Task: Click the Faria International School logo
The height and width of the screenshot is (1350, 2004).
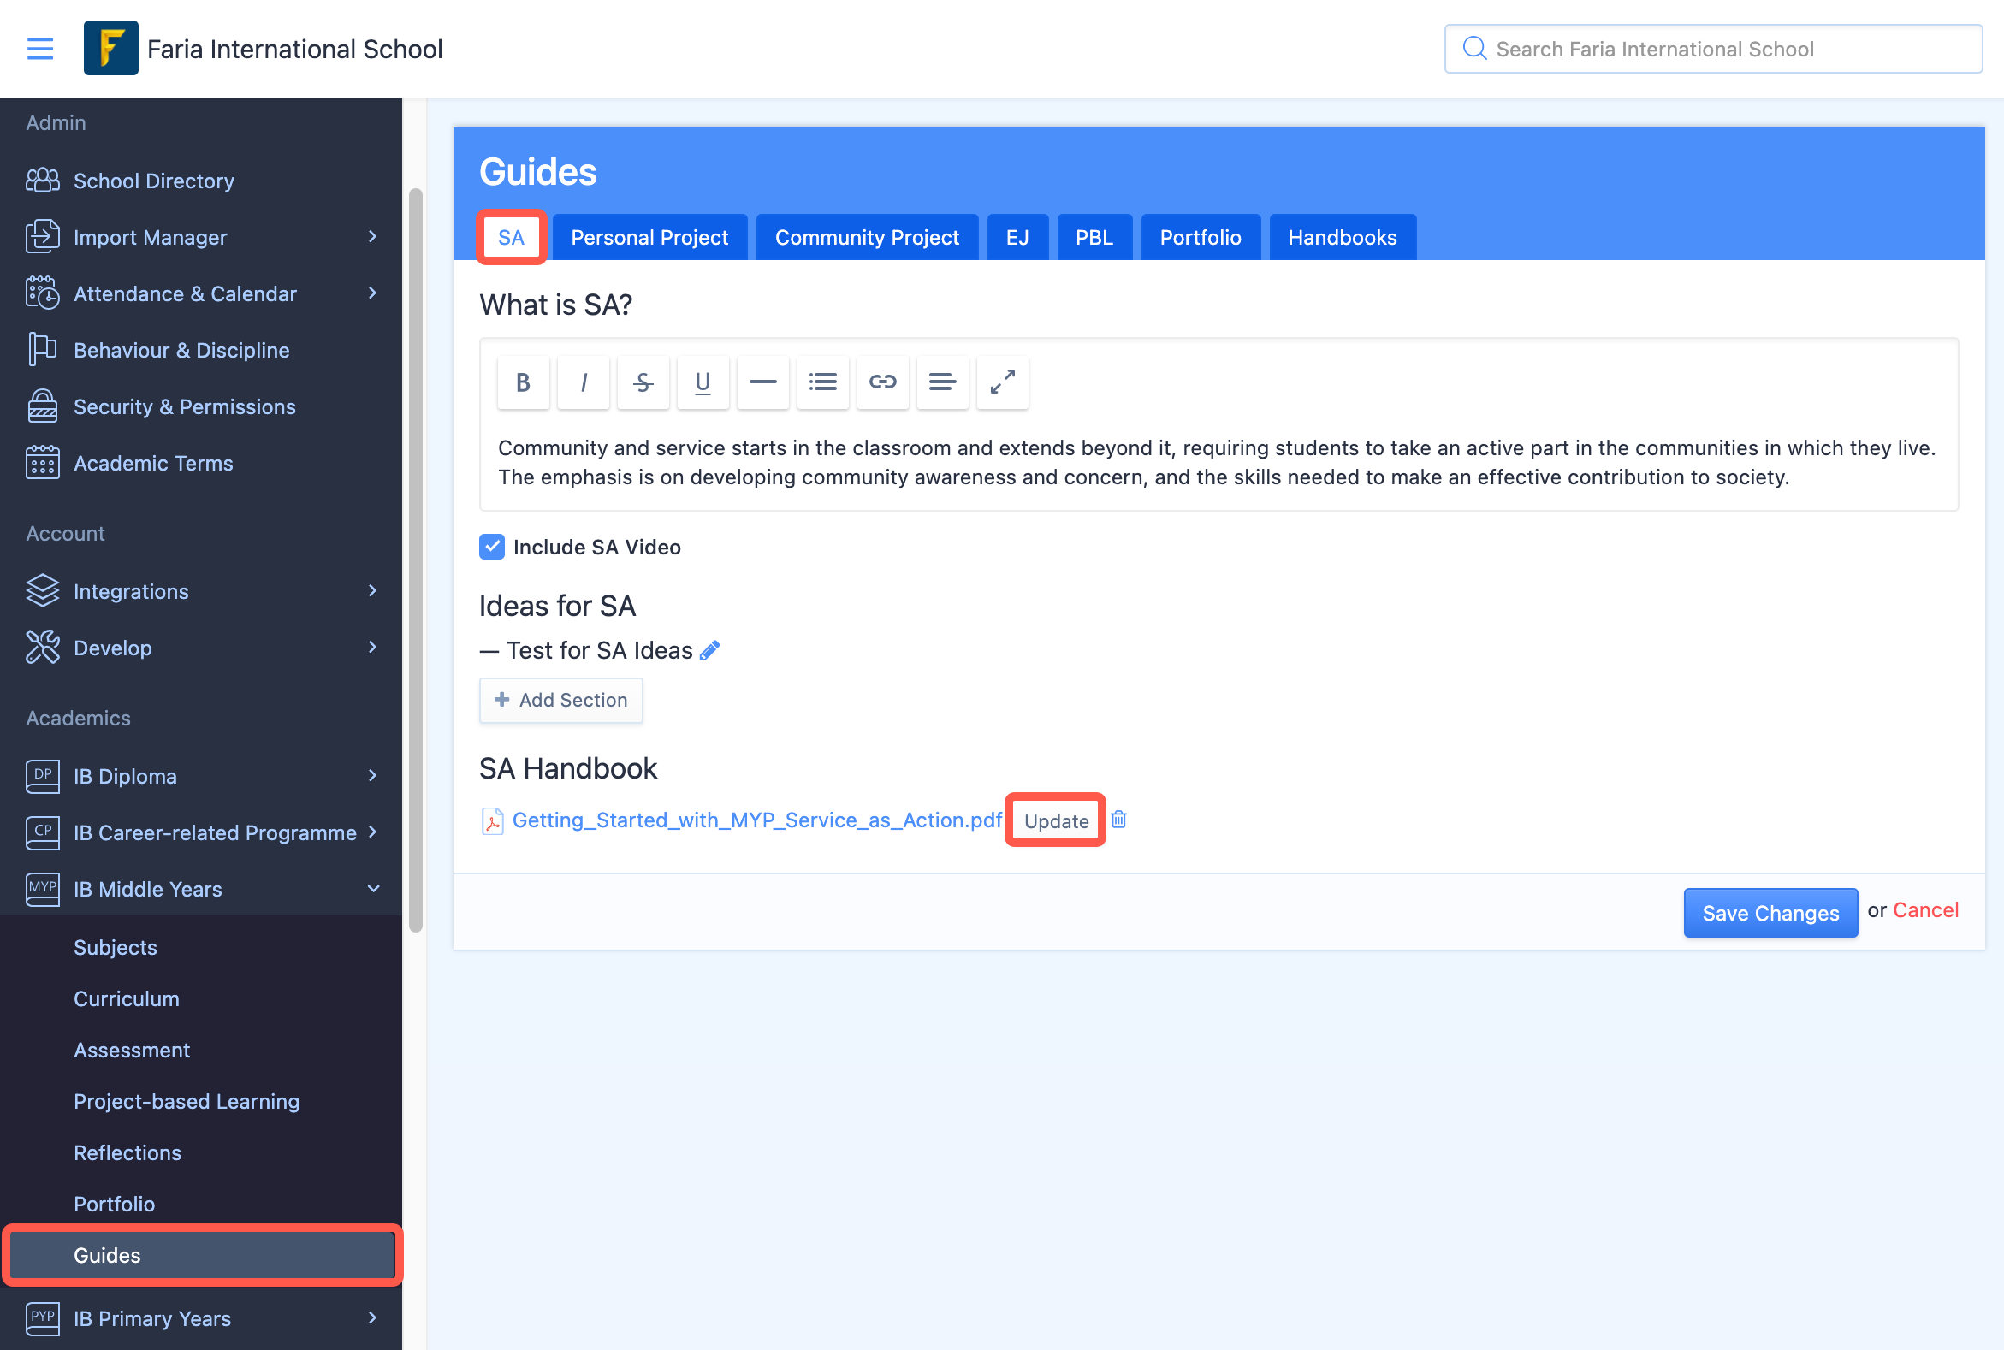Action: pos(110,48)
